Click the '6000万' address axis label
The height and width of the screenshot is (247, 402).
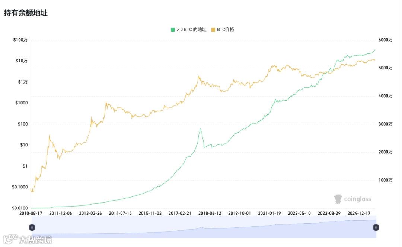tap(385, 40)
